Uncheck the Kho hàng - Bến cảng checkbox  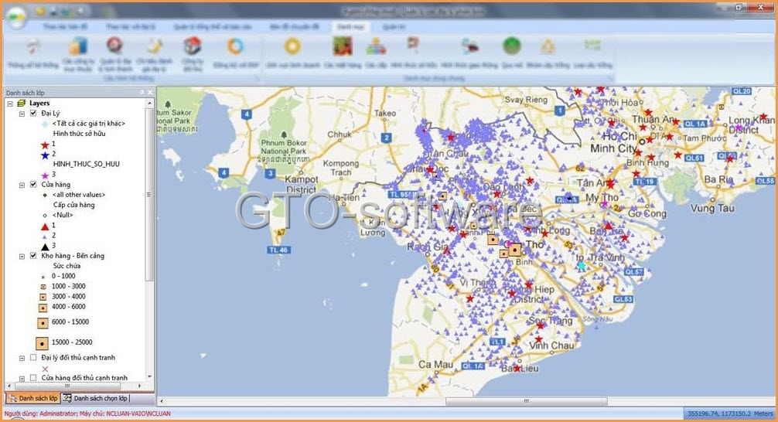click(x=33, y=255)
